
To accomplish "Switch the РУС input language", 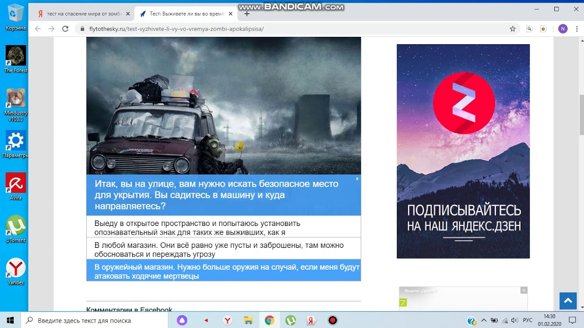I will (x=527, y=320).
